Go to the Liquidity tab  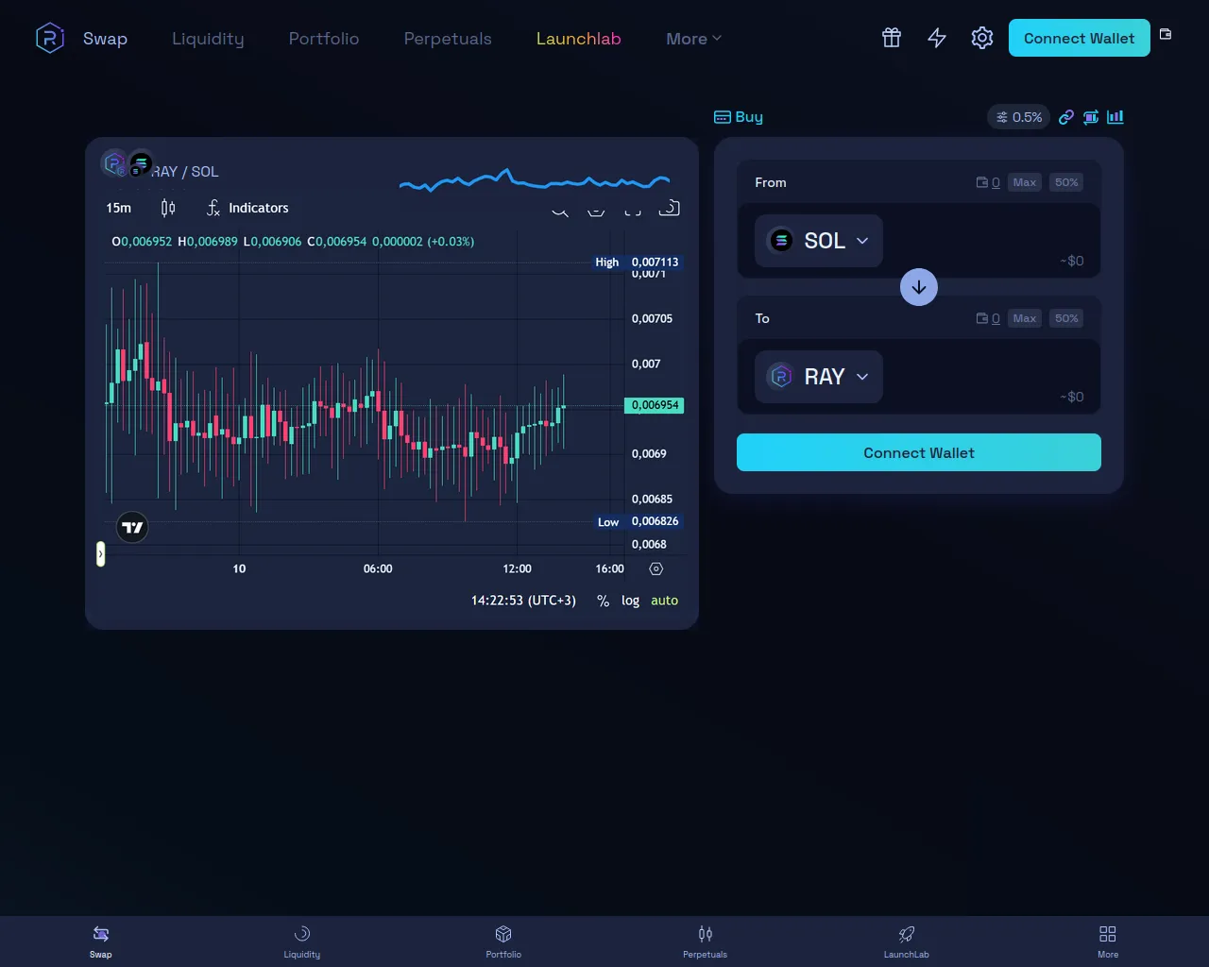208,39
